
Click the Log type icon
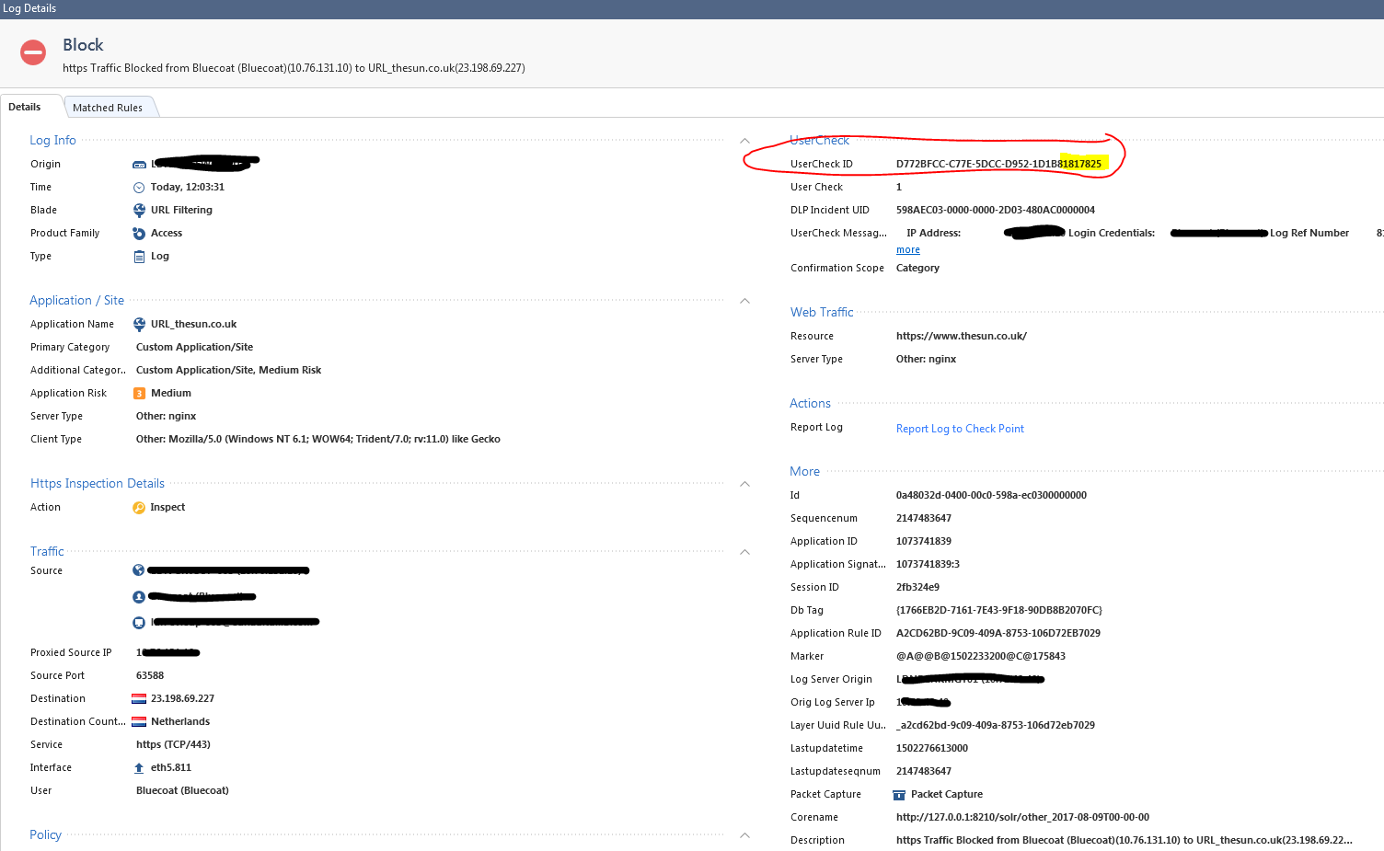click(x=139, y=257)
